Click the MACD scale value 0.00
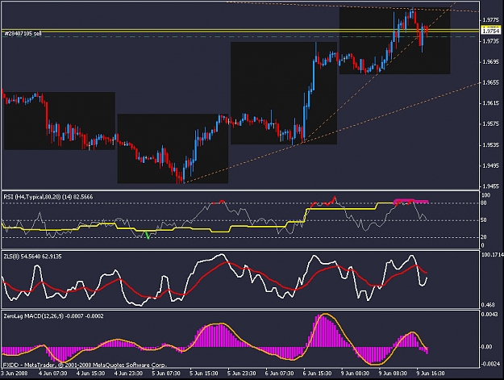The height and width of the screenshot is (380, 504). click(487, 347)
